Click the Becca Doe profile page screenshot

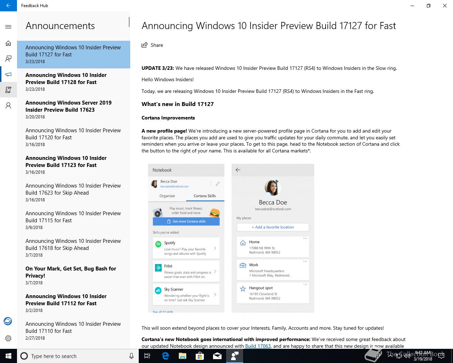(273, 238)
